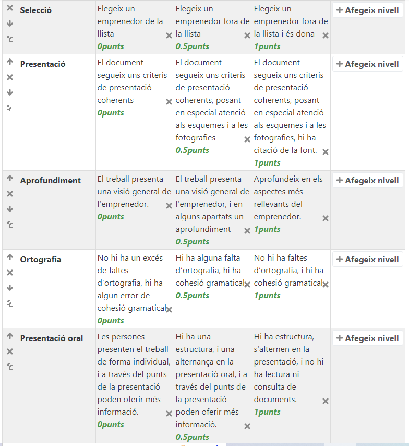Remove Presentació level ending 'citació de la font'
This screenshot has height=446, width=409.
coord(326,152)
